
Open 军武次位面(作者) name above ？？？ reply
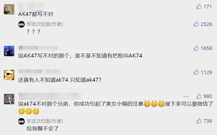coord(45,24)
